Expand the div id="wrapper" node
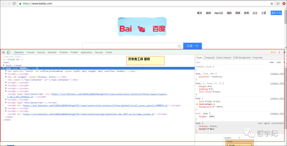 6,77
